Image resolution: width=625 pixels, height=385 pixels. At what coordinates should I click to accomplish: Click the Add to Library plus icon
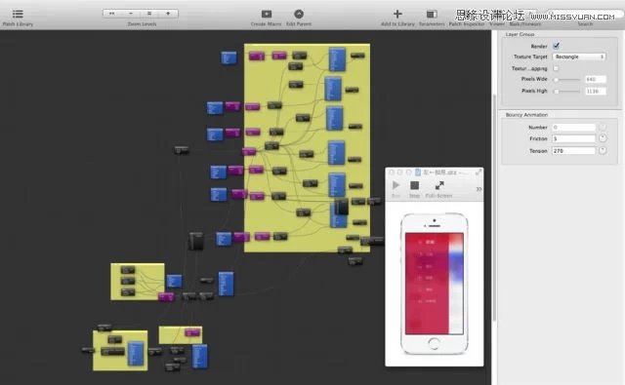click(x=397, y=15)
